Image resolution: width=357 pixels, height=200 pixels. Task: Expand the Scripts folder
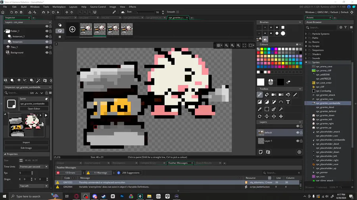(306, 46)
